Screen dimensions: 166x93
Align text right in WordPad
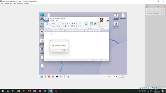point(76,26)
